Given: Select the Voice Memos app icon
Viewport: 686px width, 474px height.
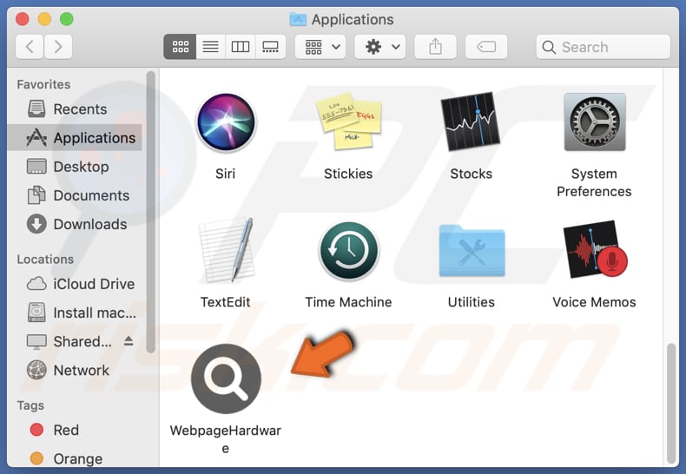Looking at the screenshot, I should point(595,249).
